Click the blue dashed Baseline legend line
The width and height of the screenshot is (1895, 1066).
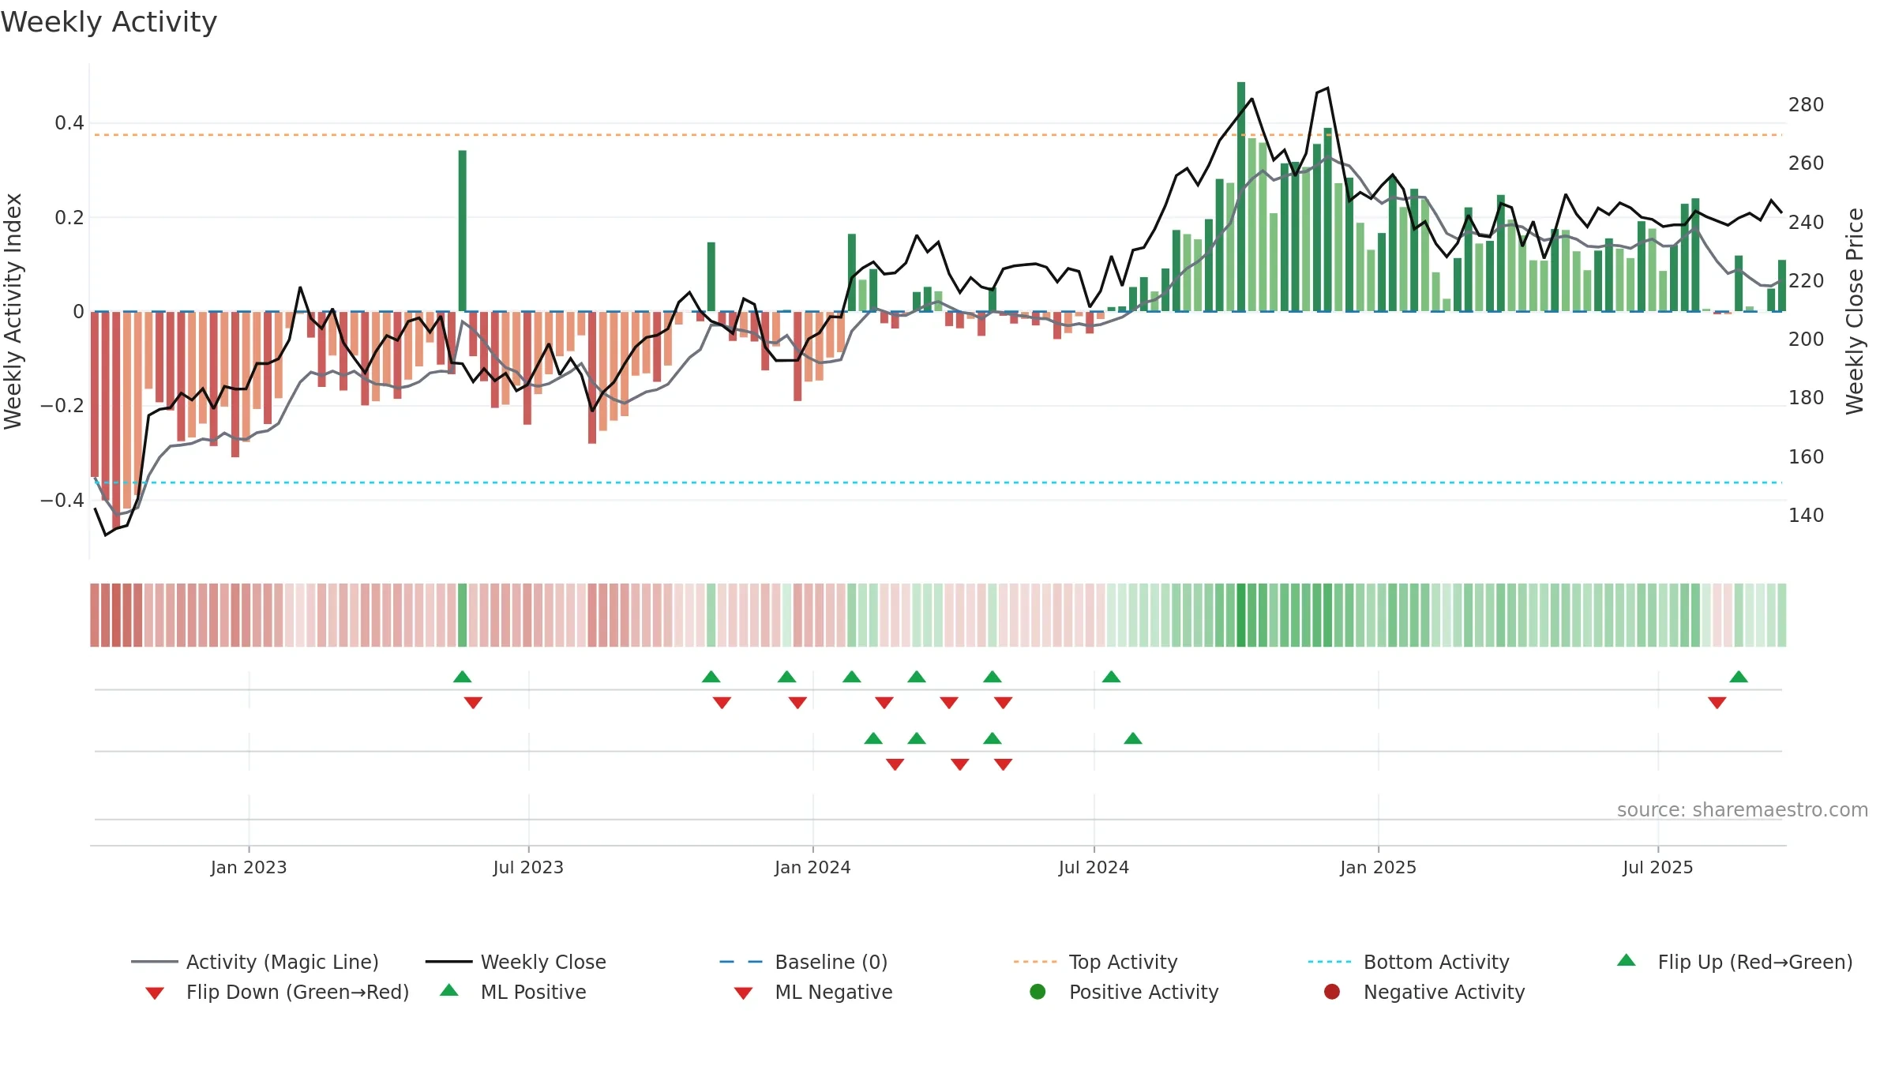(741, 962)
